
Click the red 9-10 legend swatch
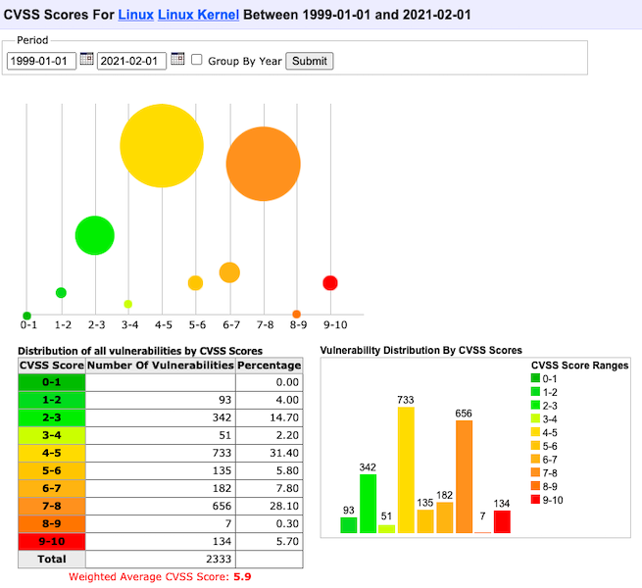535,500
